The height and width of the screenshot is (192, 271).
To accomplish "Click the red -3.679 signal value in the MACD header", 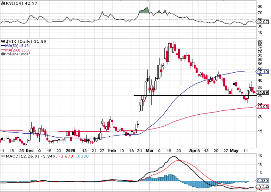I will 65,156.
